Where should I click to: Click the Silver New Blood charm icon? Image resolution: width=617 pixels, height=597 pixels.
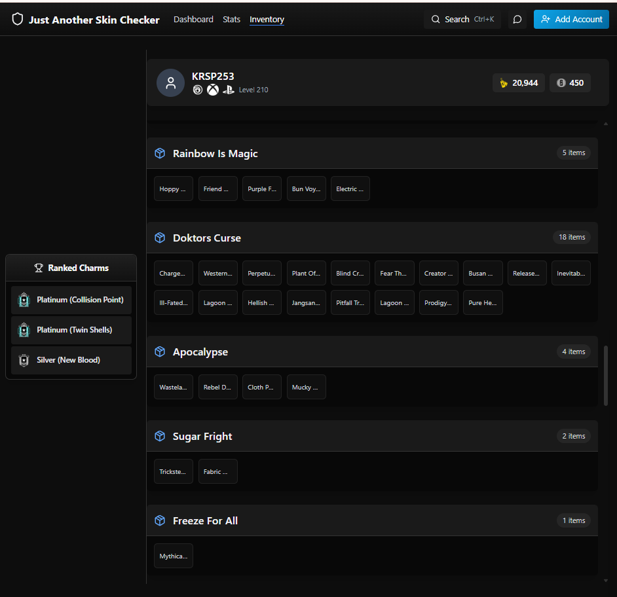pos(24,360)
